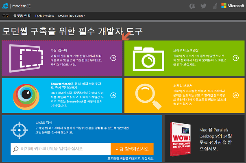
Task: Open the 플랫폼 현황 menu item
Action: (22, 16)
